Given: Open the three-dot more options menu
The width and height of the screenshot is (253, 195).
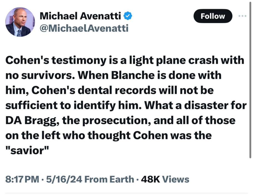Looking at the screenshot, I should 242,16.
